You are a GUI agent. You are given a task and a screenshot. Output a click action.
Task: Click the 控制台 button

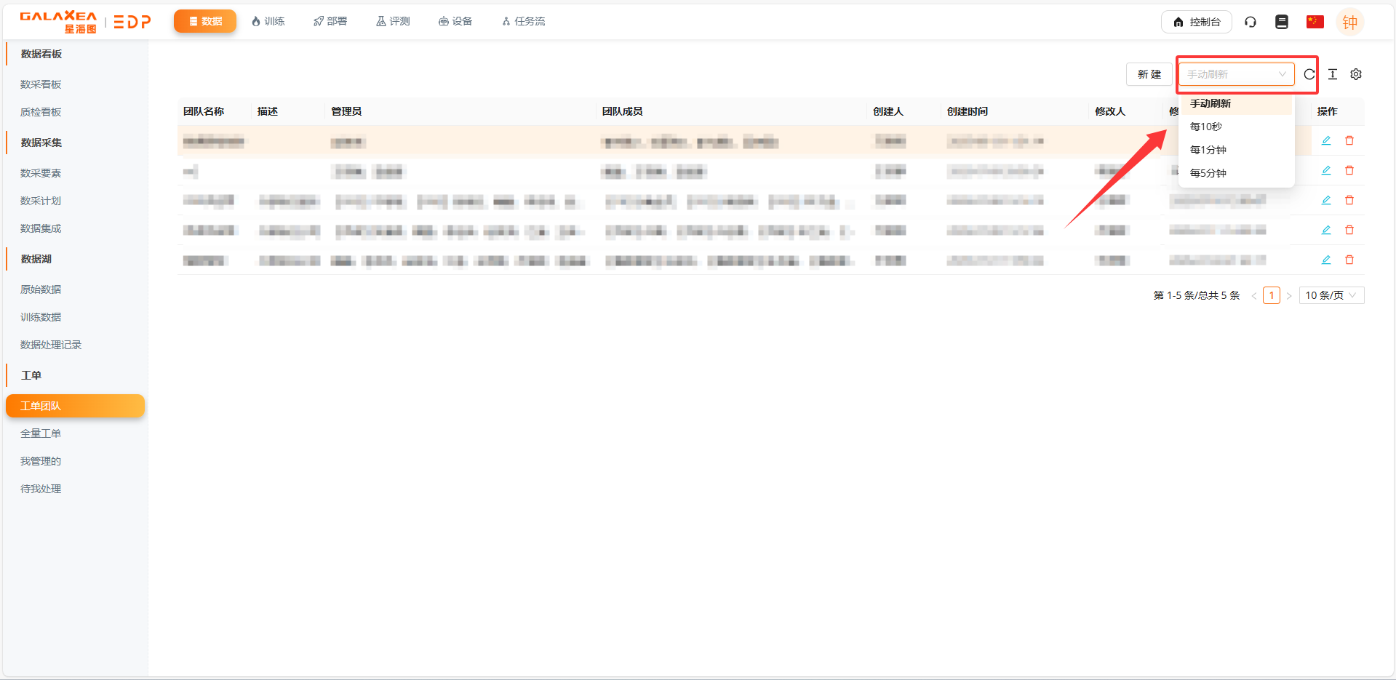[1196, 22]
